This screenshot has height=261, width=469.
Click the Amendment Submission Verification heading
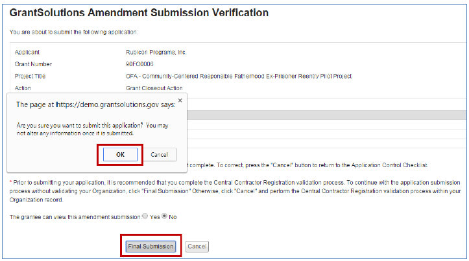139,12
